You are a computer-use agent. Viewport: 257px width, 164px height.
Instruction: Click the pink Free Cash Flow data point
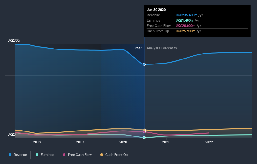point(144,132)
